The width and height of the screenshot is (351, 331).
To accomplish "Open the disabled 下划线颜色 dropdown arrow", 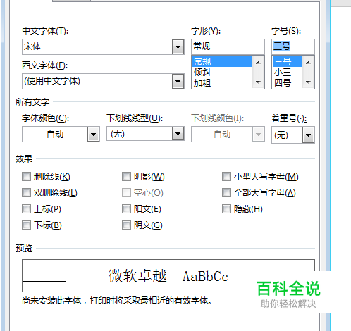I will pos(258,135).
